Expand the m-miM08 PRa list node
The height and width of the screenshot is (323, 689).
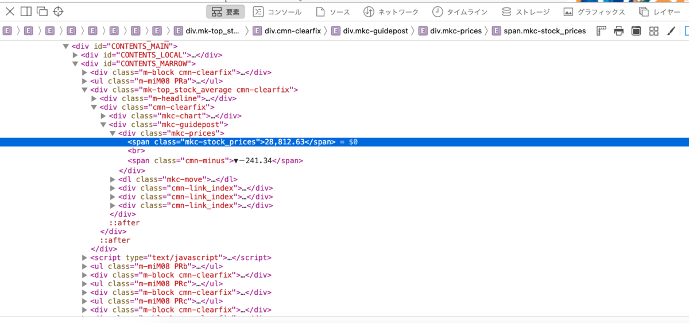tap(85, 81)
